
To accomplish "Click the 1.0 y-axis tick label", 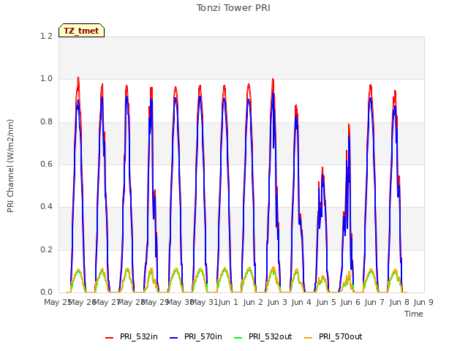I will (x=46, y=79).
